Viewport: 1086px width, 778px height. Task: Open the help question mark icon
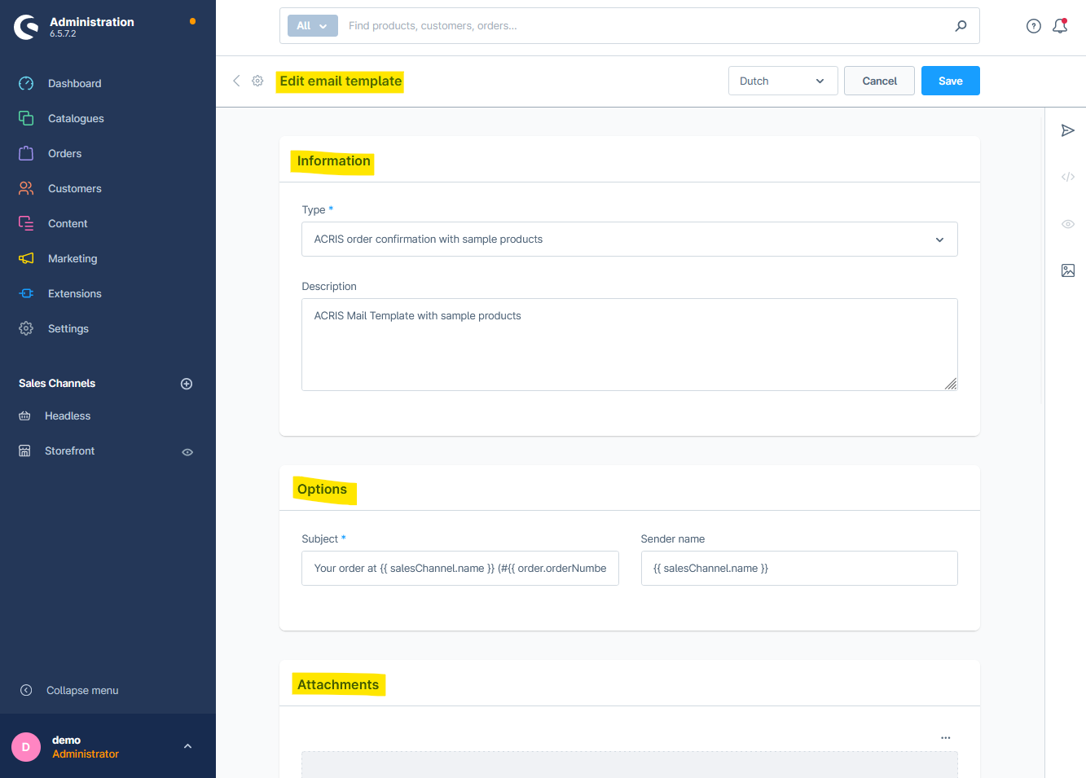pos(1034,26)
